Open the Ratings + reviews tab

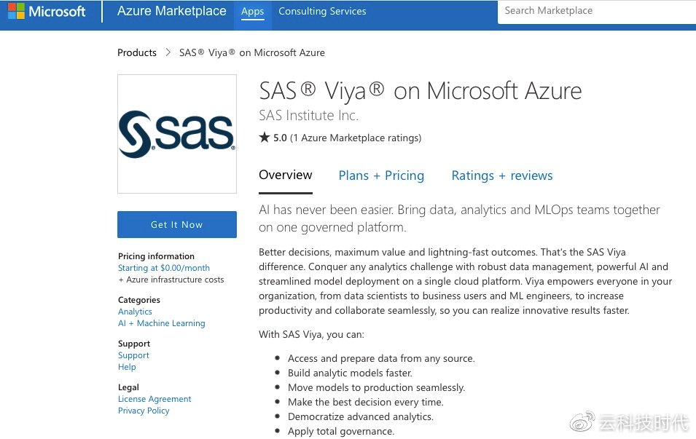(x=502, y=175)
